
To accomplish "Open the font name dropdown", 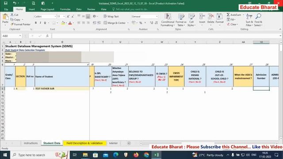I will pos(55,16).
